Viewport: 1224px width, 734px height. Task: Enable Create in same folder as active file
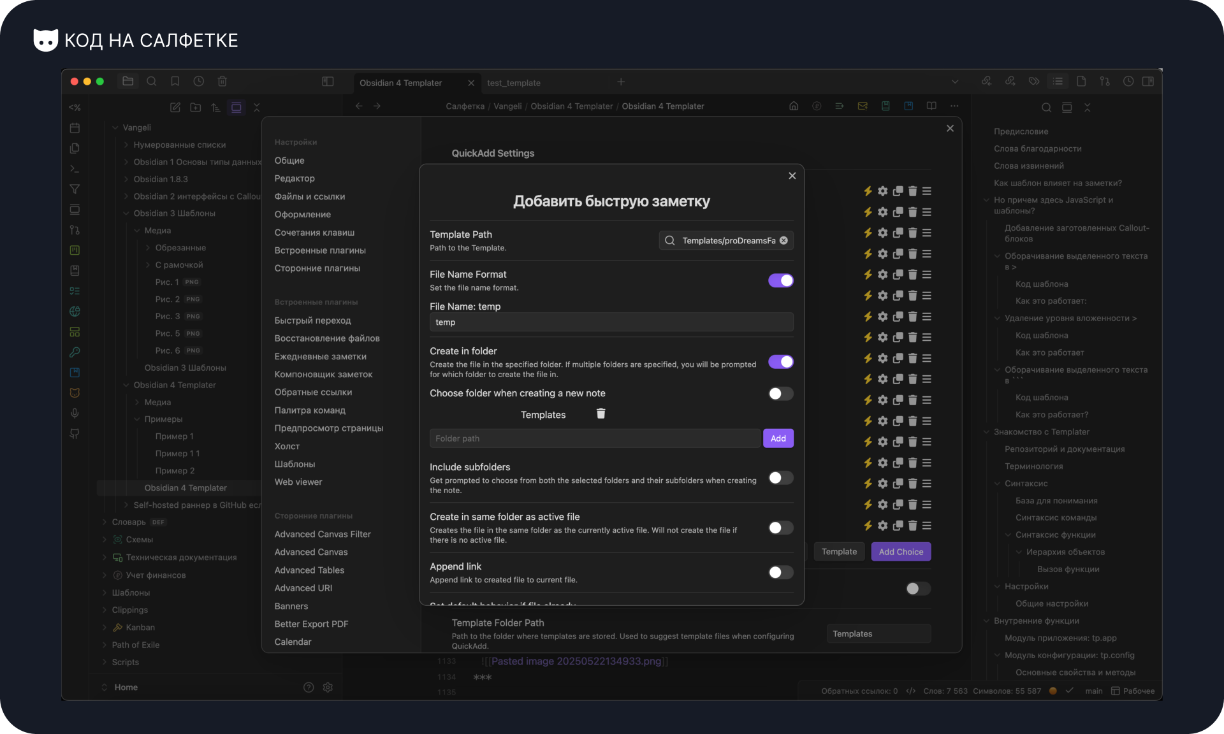781,528
